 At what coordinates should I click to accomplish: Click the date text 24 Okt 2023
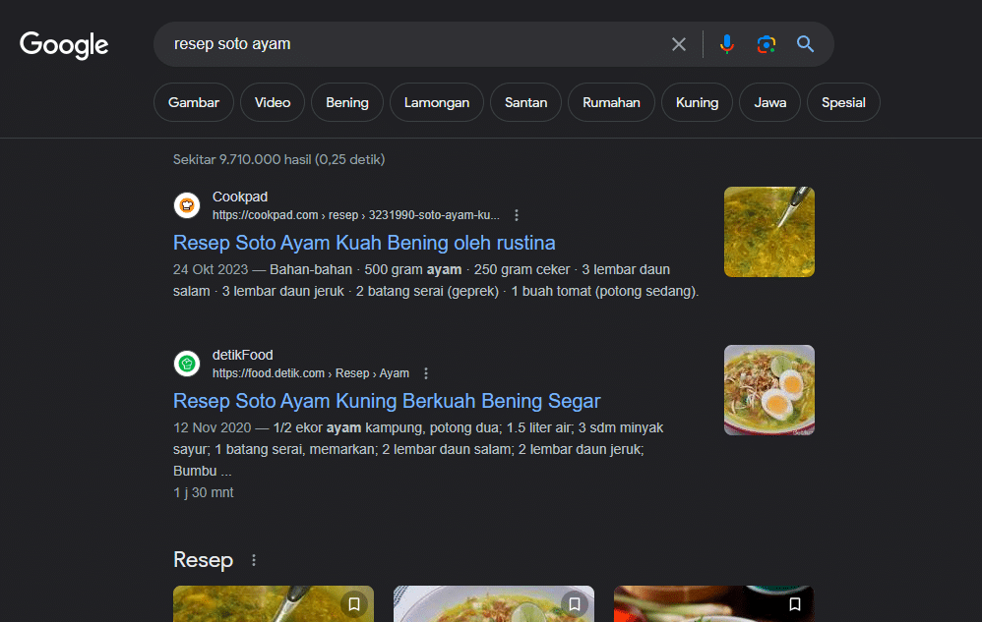pos(211,269)
